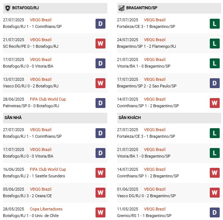223x220 pixels.
Task: Click the W badge for Botafogo vs Ceara/CE
Action: pyautogui.click(x=100, y=193)
